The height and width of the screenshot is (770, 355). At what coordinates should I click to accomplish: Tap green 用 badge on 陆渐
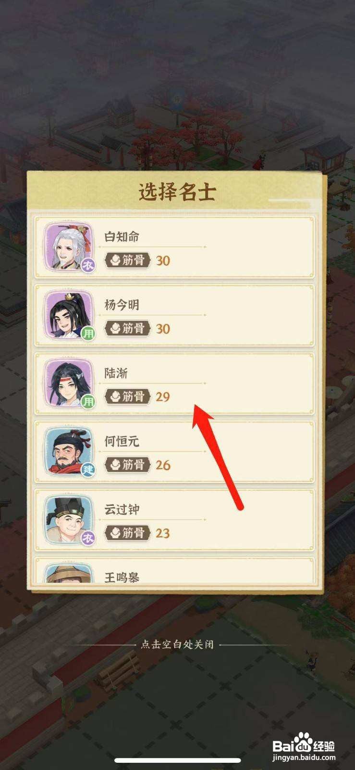[x=88, y=401]
